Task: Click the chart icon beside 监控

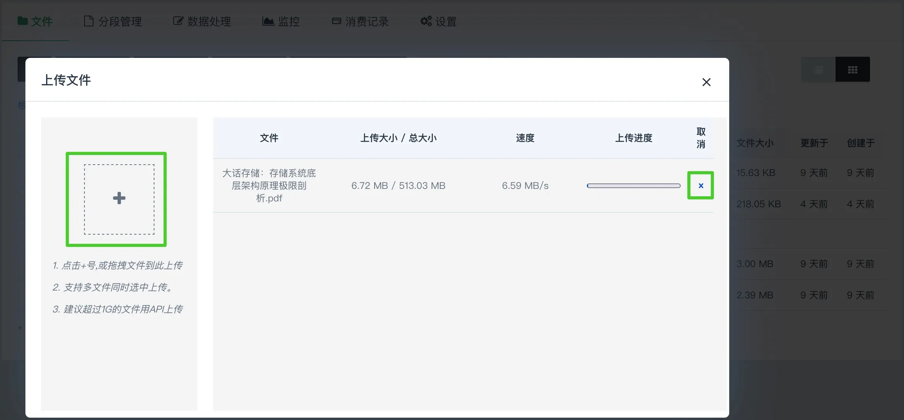Action: [268, 22]
